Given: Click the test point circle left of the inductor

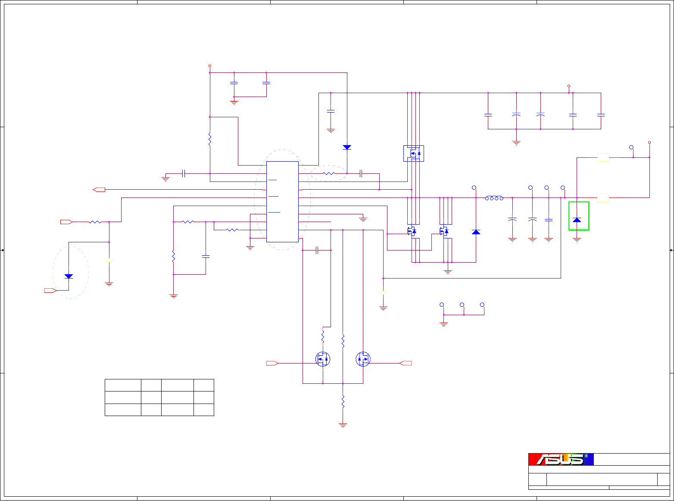Looking at the screenshot, I should [474, 188].
